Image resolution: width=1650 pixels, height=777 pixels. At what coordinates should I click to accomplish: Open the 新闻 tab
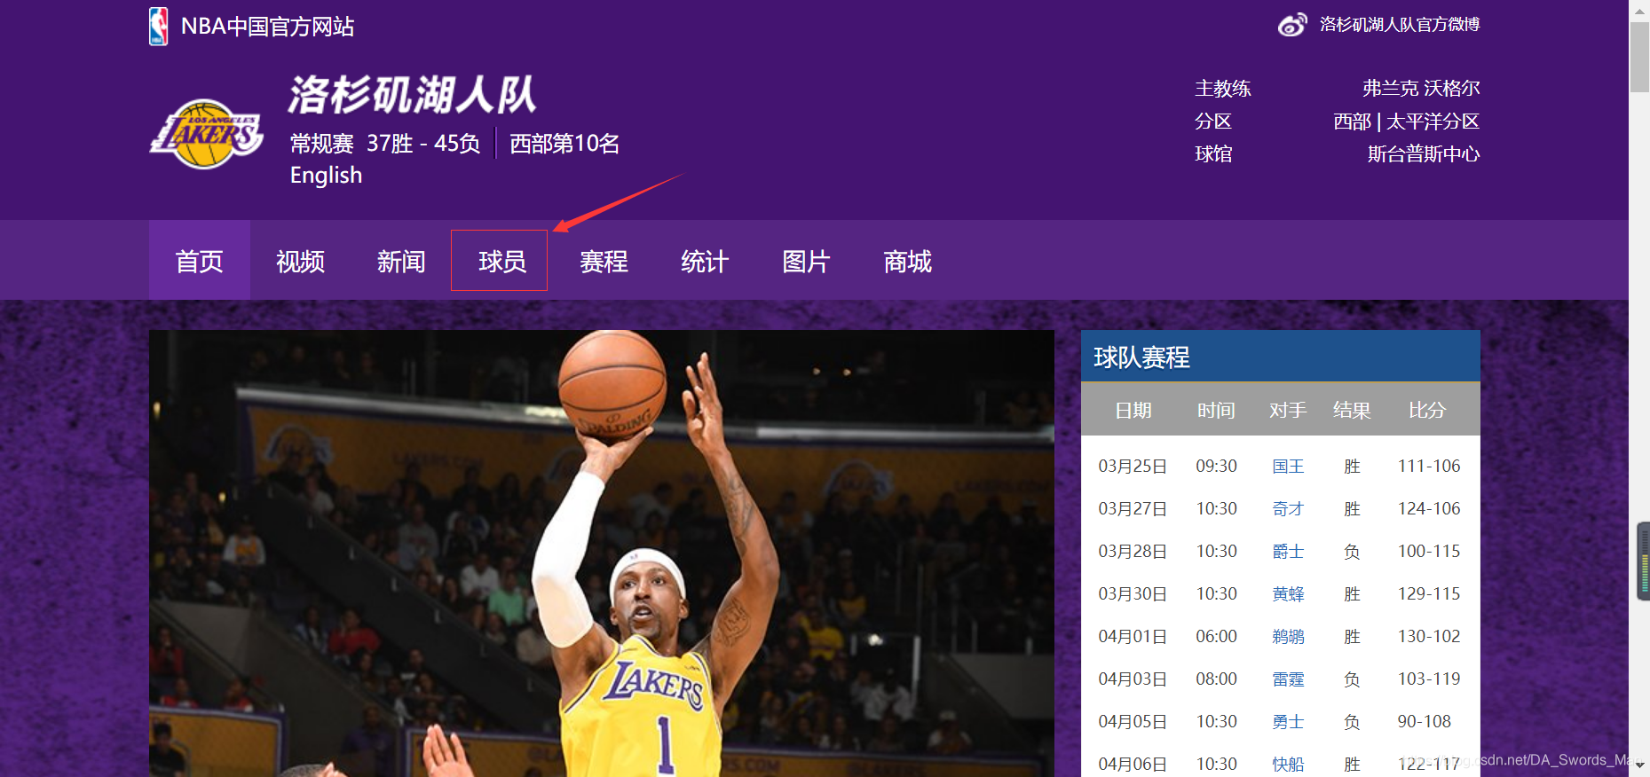401,261
